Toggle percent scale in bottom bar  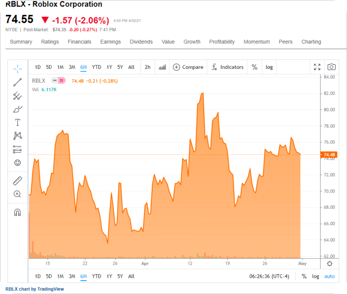coord(304,276)
